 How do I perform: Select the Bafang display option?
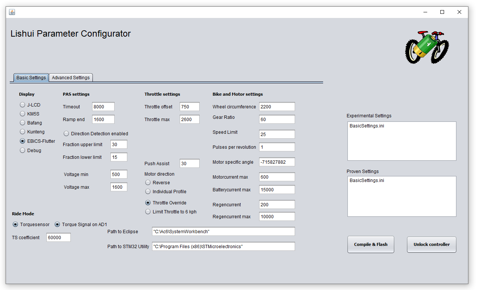(31, 123)
